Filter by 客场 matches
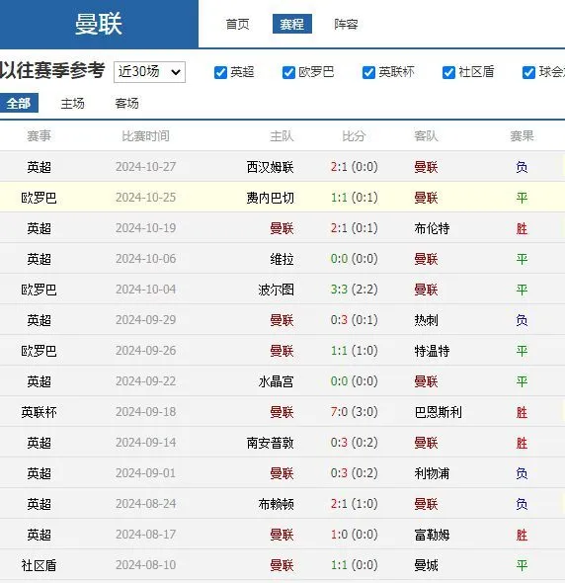 (x=126, y=104)
